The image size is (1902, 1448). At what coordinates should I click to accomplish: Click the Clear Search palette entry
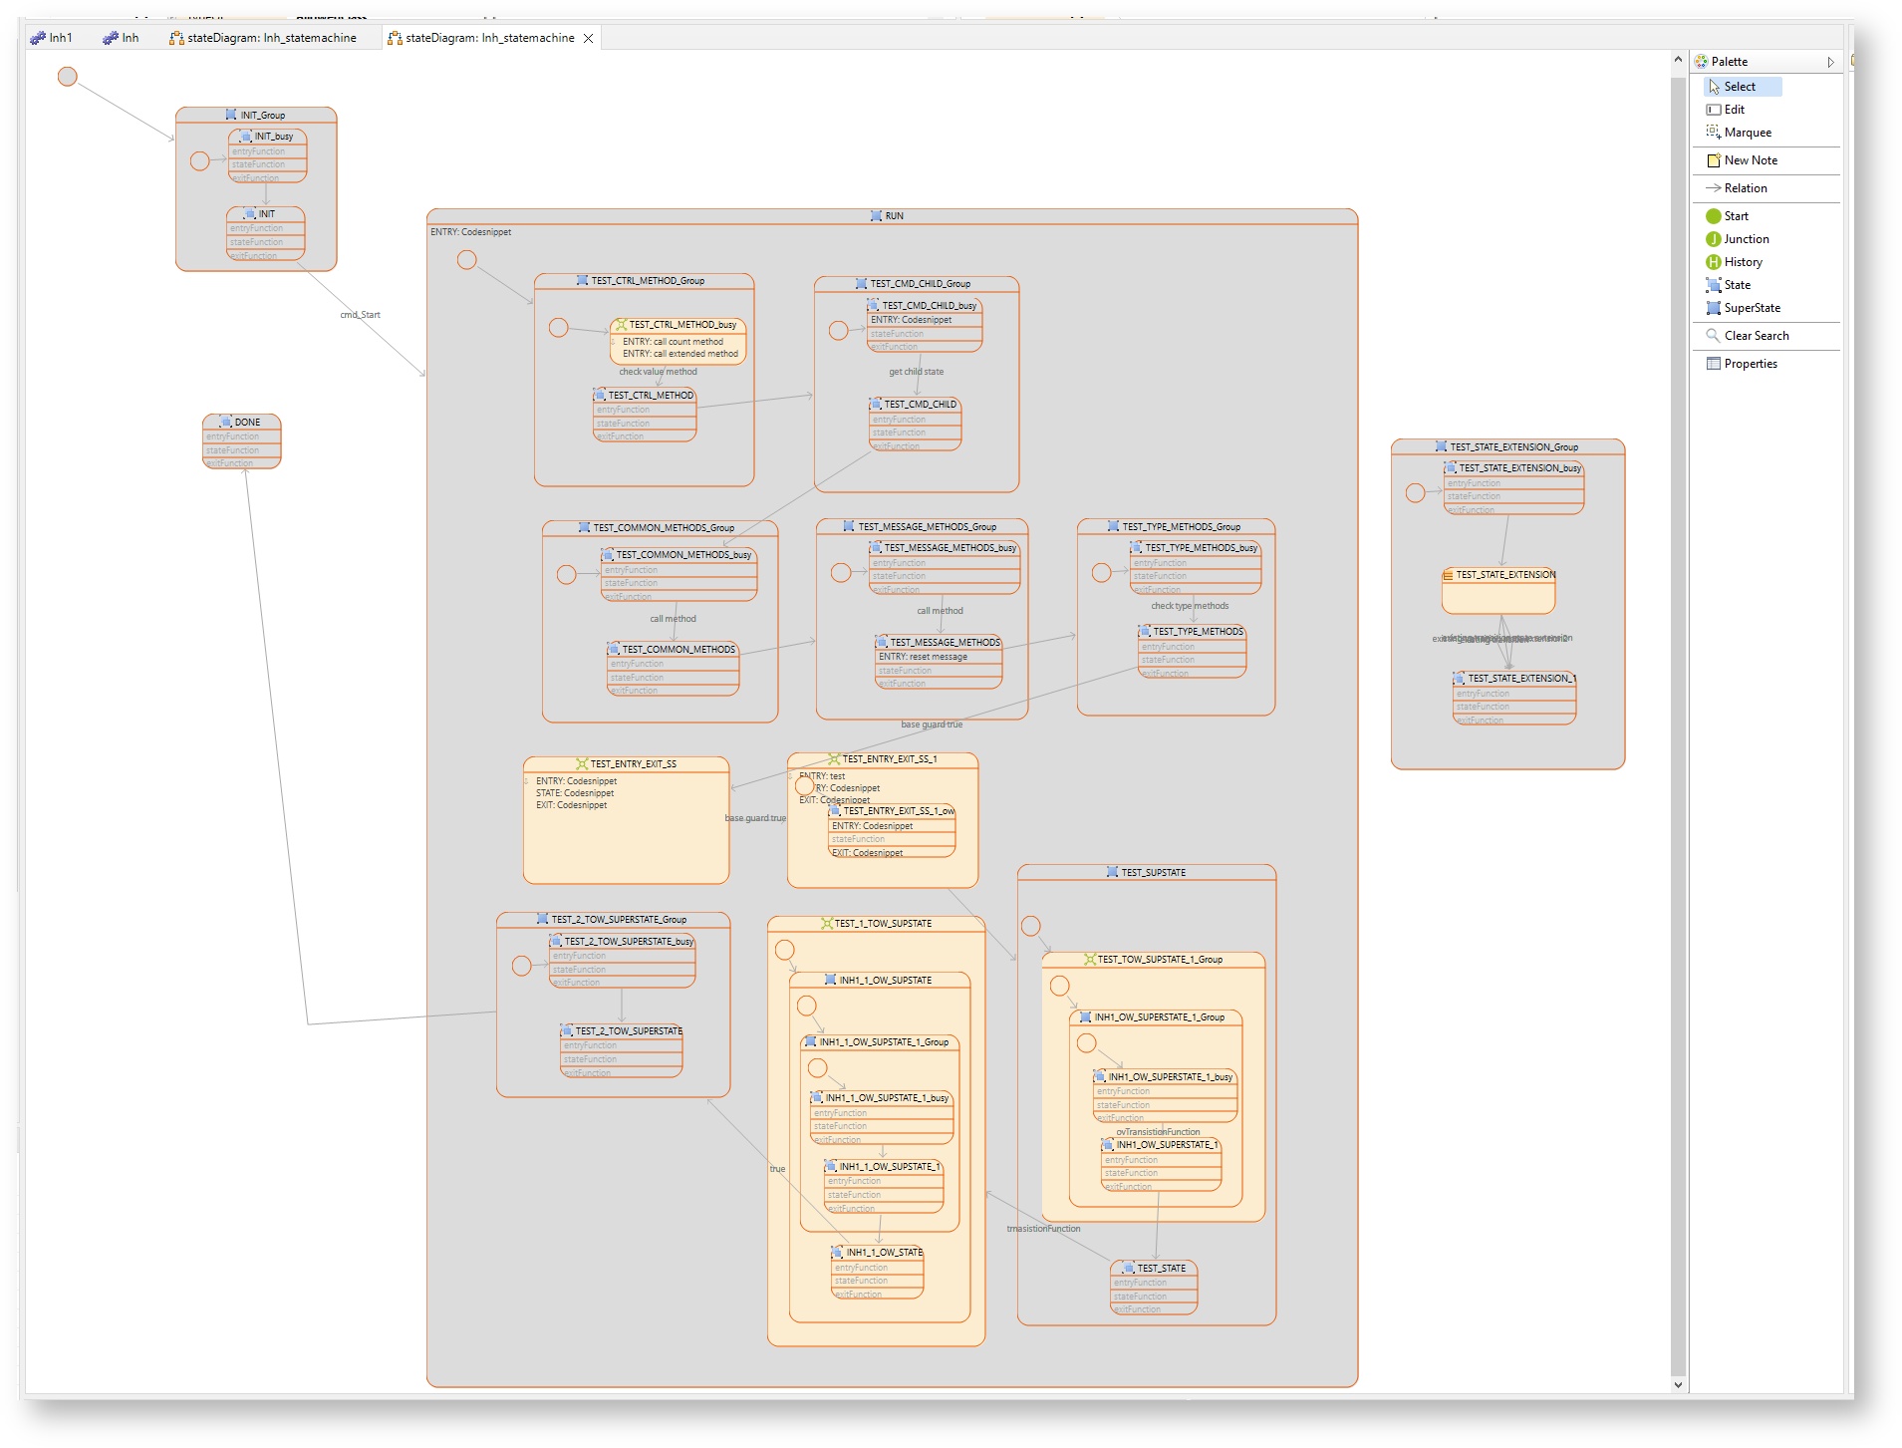[x=1756, y=336]
